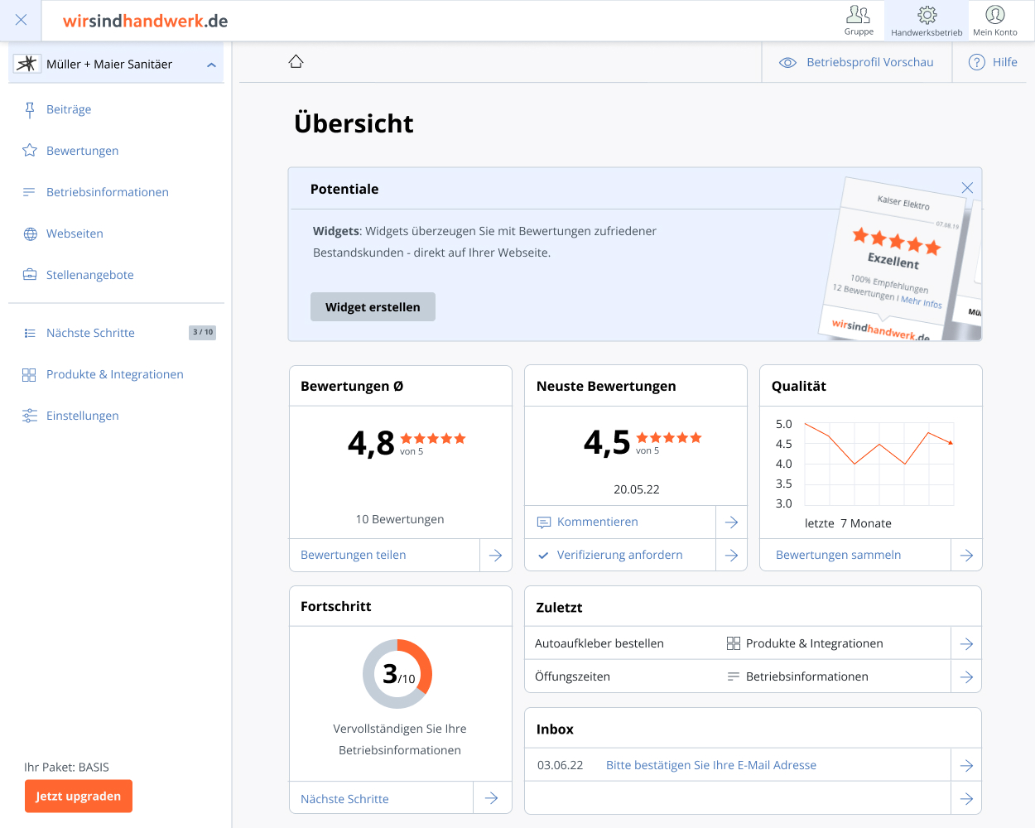Click the sliders icon beside Einstellungen

point(30,416)
